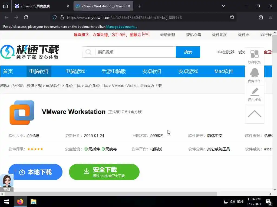
Task: Move page right with scrollbar arrow
Action: point(270,194)
